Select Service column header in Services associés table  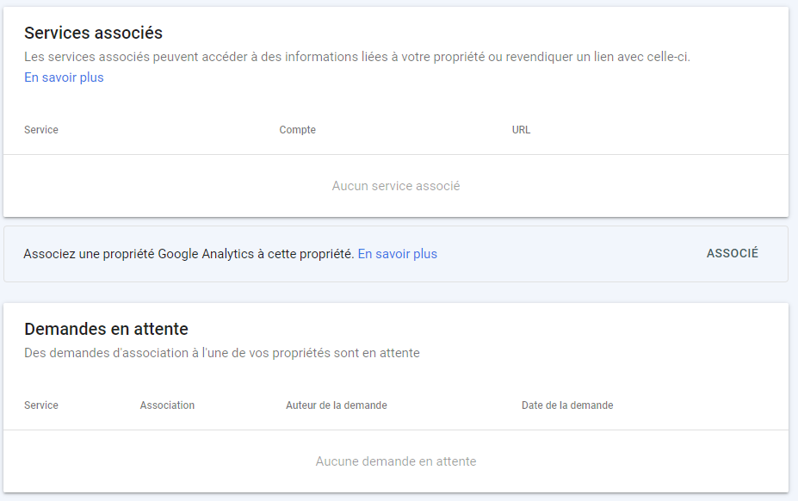point(41,130)
